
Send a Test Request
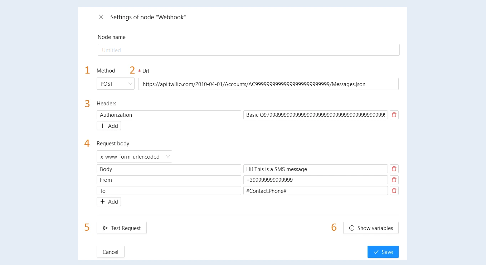[122, 228]
